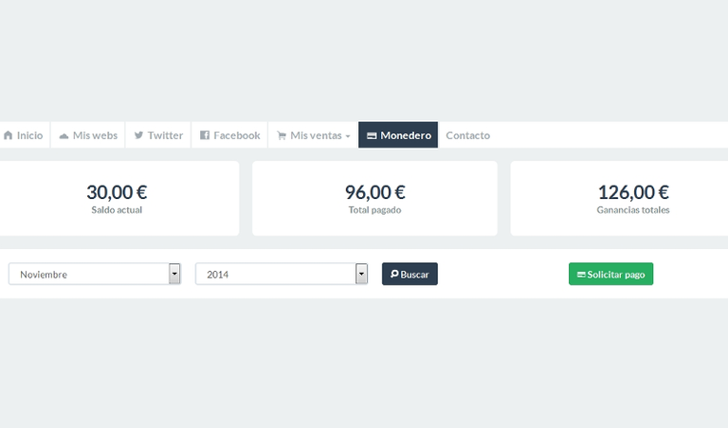Click the card icon on Monedero tab

373,135
